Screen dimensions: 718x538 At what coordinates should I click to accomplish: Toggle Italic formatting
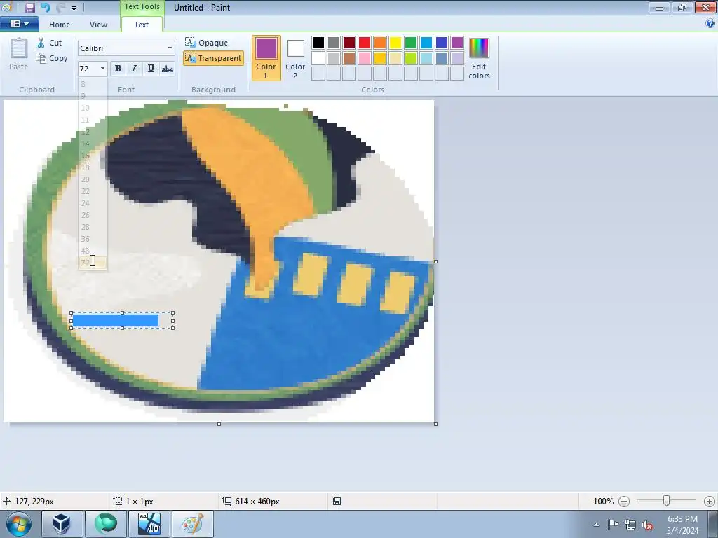point(134,69)
